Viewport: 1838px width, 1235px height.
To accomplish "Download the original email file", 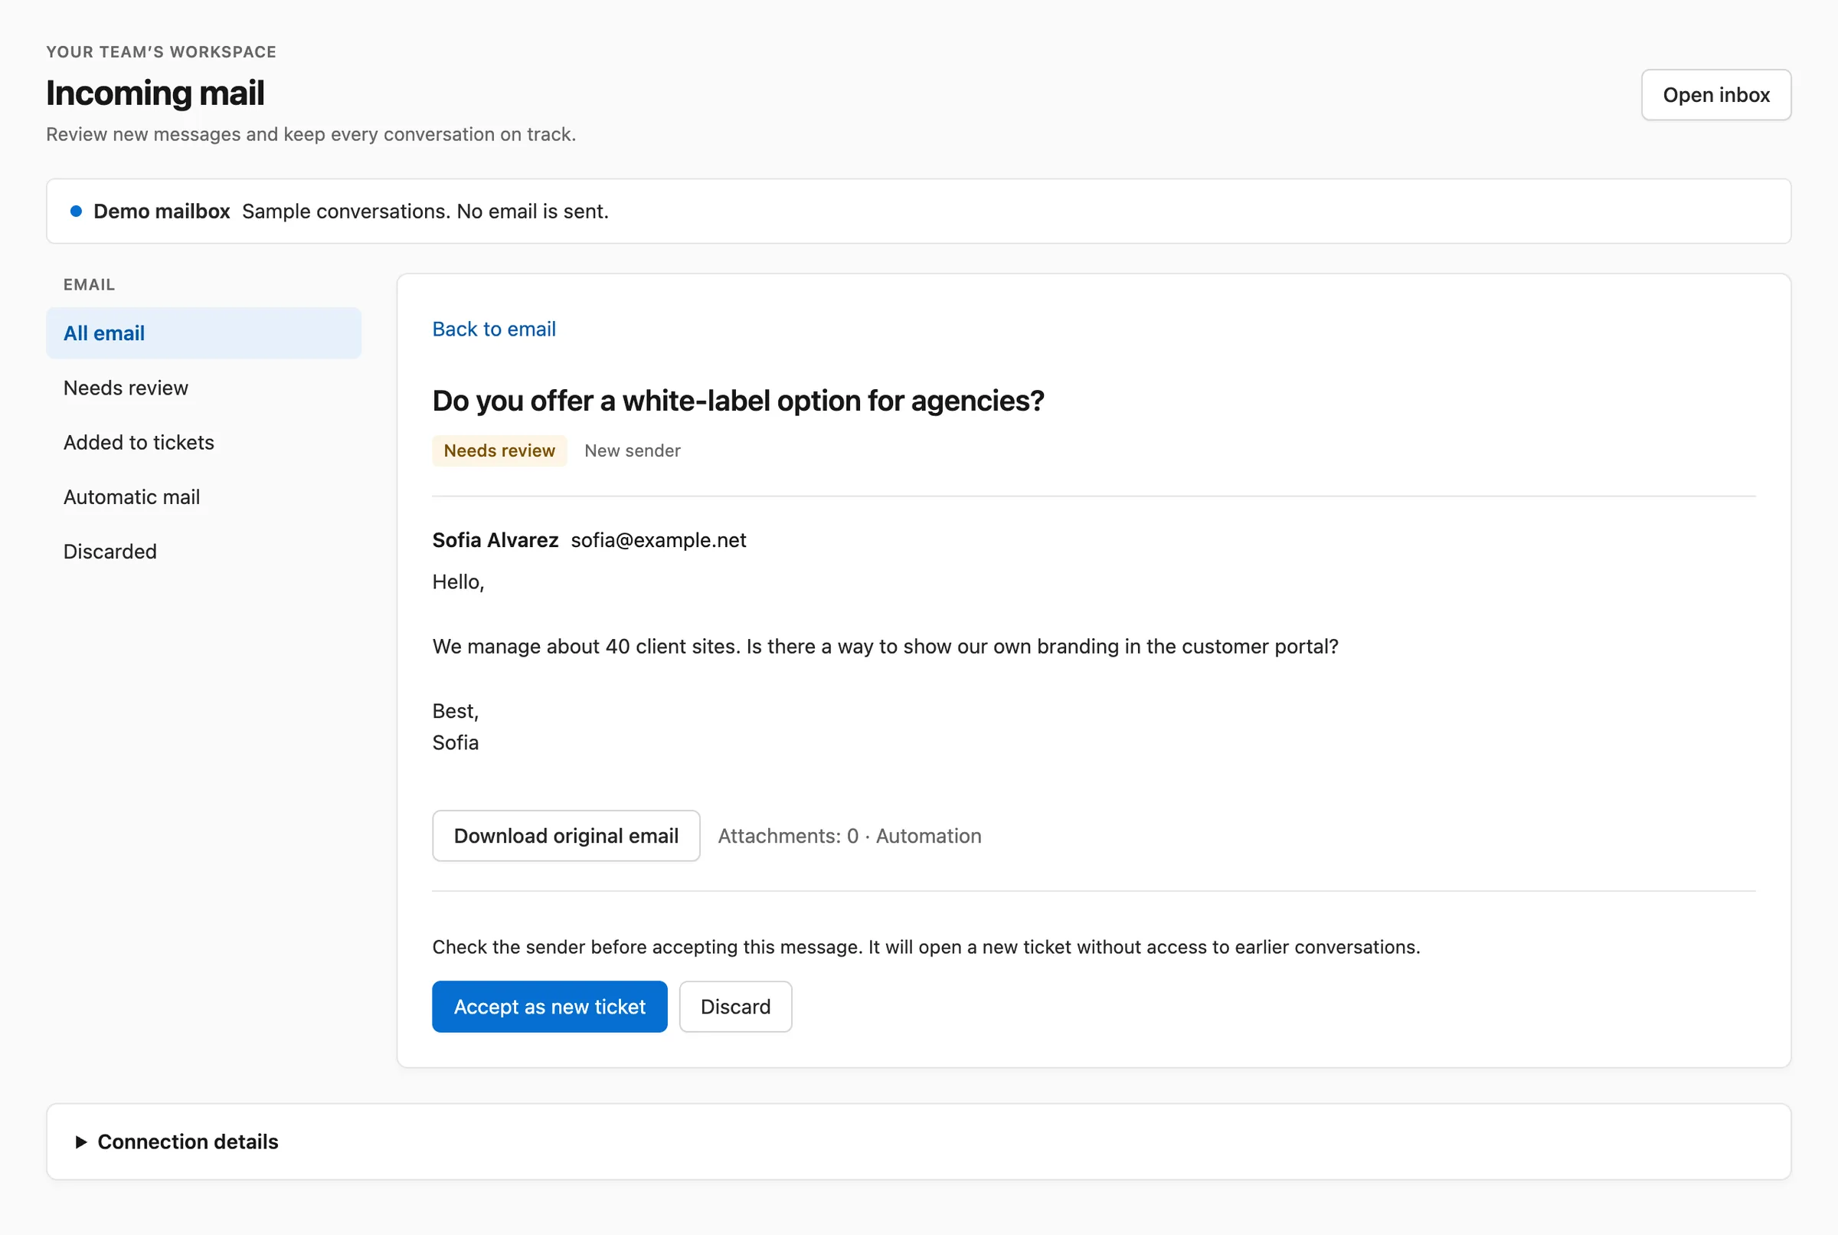I will (x=565, y=835).
